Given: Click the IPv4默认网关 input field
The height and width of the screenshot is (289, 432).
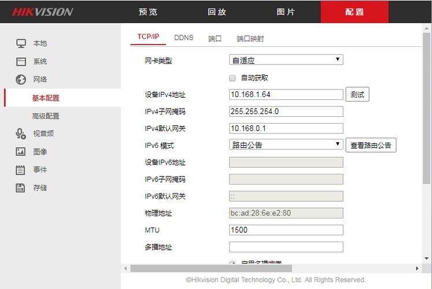Looking at the screenshot, I should tap(286, 128).
